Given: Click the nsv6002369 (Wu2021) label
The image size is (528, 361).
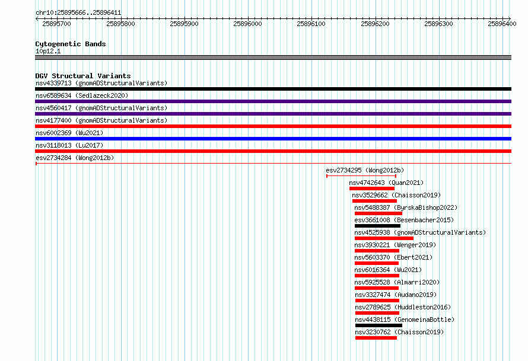Looking at the screenshot, I should point(69,133).
